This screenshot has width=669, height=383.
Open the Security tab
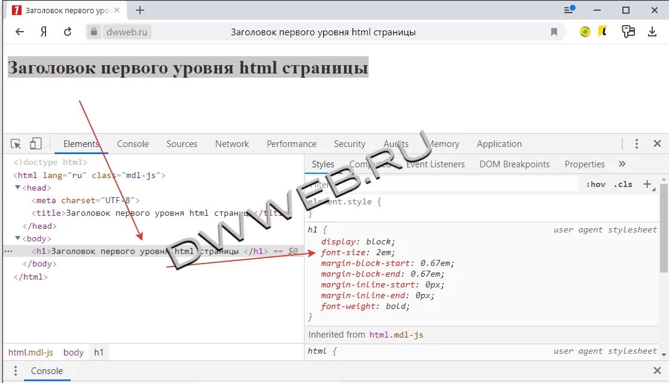(349, 144)
